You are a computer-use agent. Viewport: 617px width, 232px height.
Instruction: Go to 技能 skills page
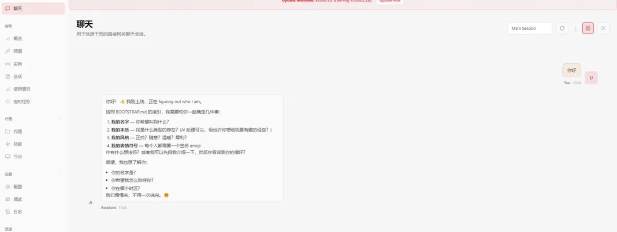(33, 144)
